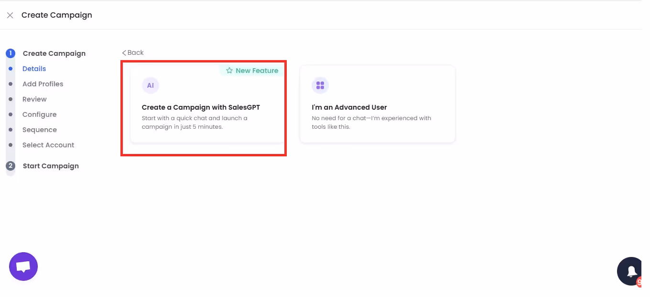Open the chat support widget
Screen dimensions: 650x297
click(x=23, y=266)
